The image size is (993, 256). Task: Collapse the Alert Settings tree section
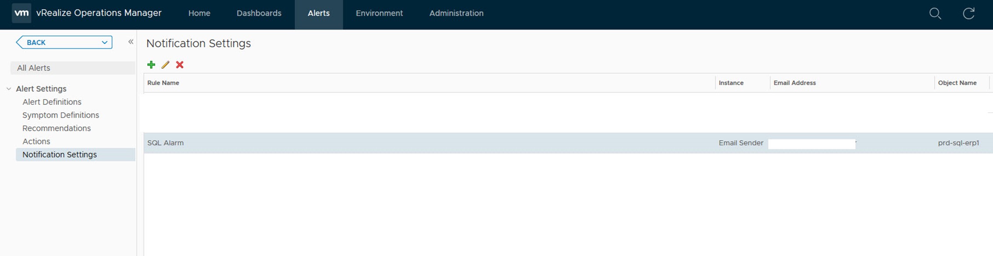click(x=9, y=89)
